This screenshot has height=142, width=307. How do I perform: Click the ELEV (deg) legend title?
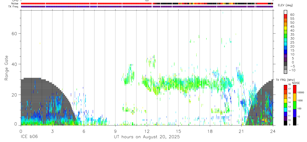(285, 6)
